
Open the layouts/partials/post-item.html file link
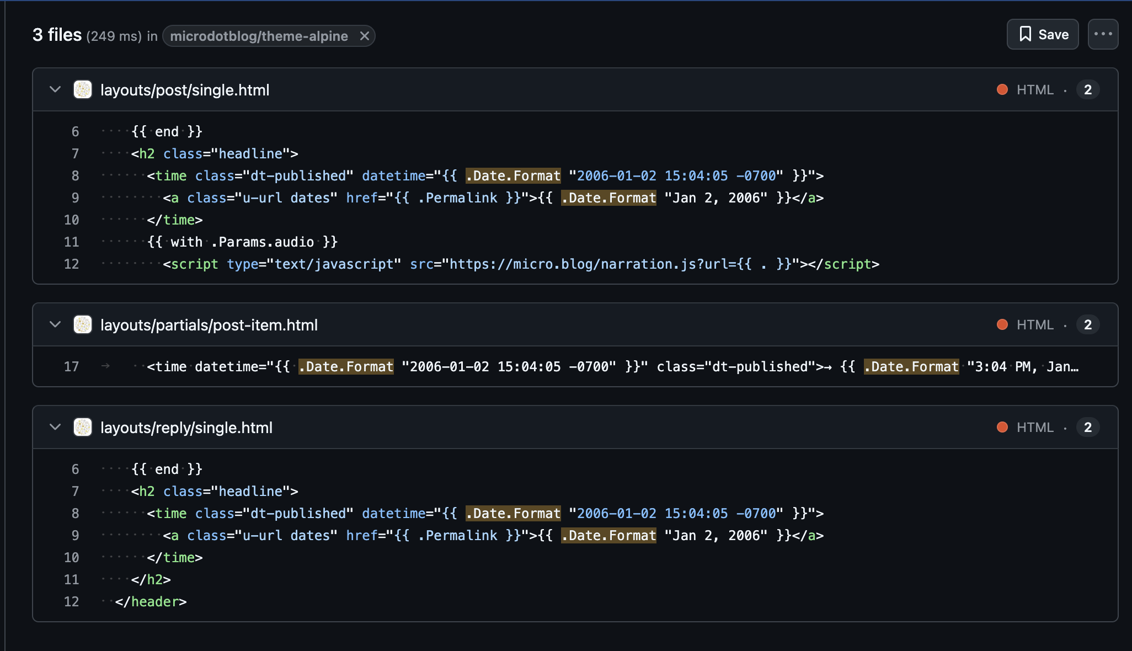[x=209, y=325]
